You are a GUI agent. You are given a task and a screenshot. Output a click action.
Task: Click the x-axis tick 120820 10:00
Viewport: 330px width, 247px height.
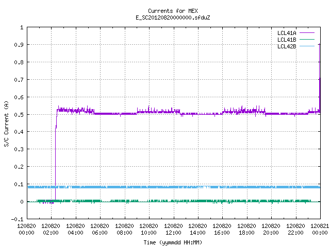click(x=148, y=230)
